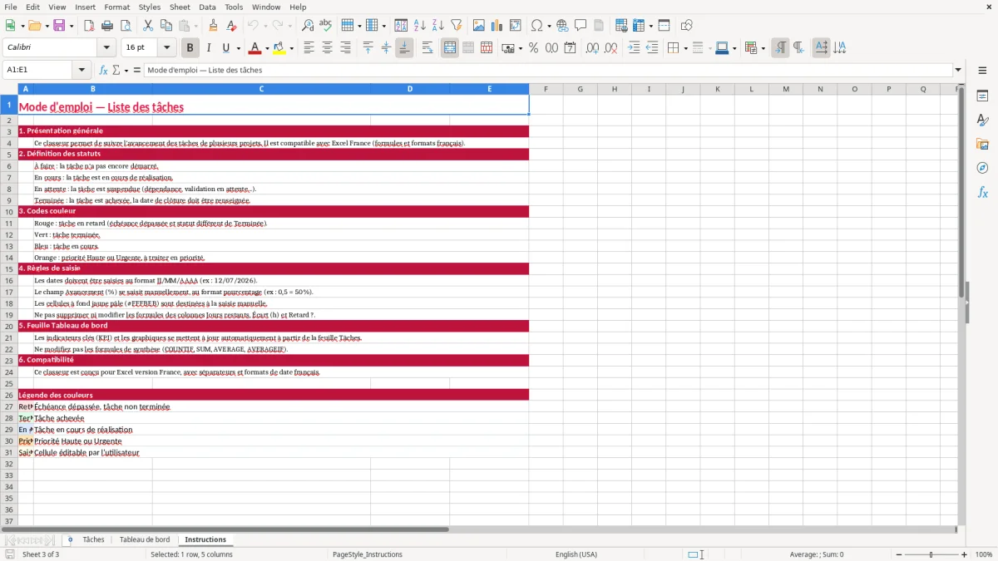Toggle Wrap Text
The image size is (998, 561).
coord(427,48)
